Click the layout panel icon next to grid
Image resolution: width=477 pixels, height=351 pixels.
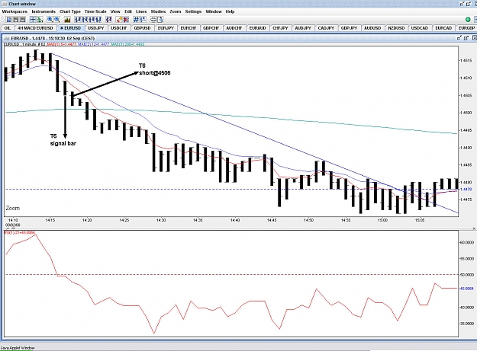tap(143, 20)
